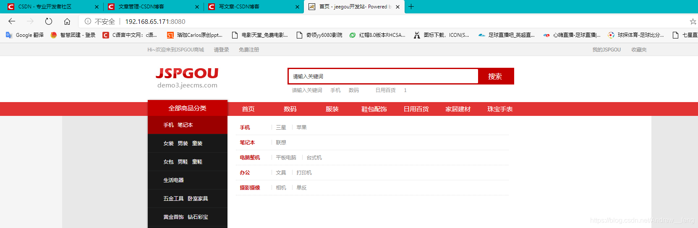Viewport: 698px width, 228px height.
Task: Click the 摄影摄像 category heading
Action: pyautogui.click(x=250, y=188)
